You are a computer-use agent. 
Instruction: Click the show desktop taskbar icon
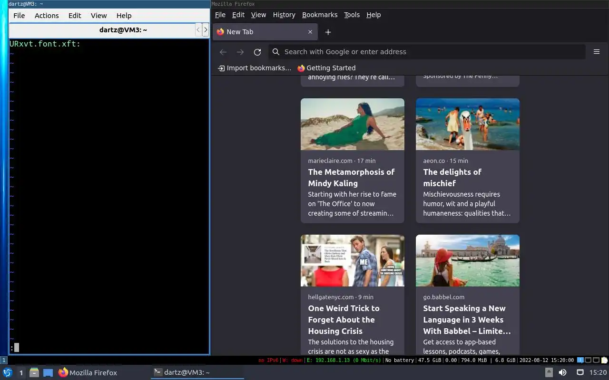[x=48, y=373]
